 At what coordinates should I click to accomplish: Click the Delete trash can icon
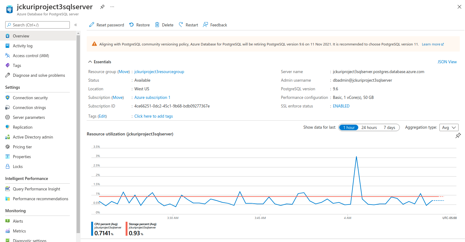coord(157,25)
